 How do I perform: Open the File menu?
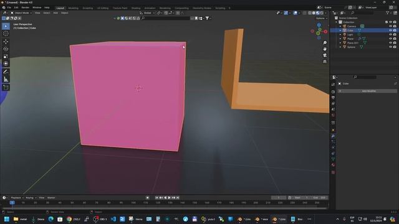9,7
